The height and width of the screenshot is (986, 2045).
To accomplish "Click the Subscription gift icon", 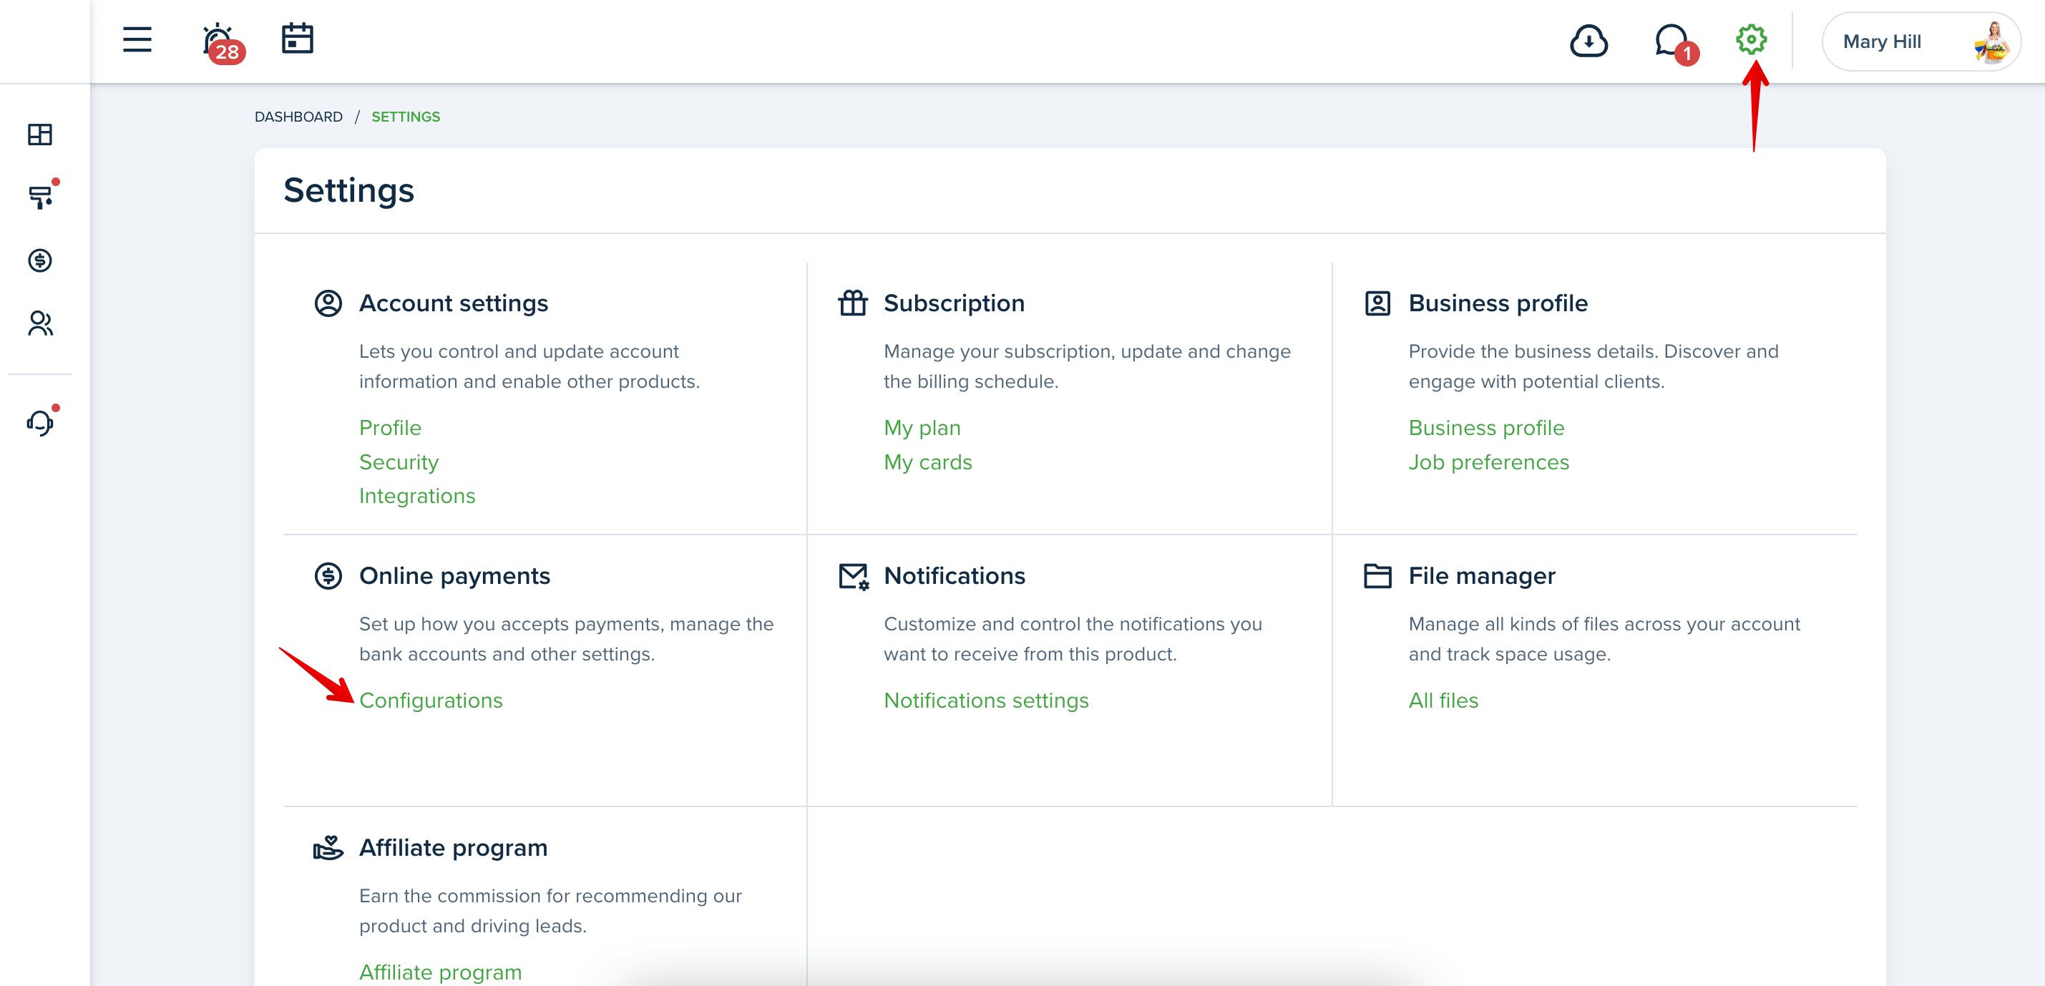I will click(853, 303).
